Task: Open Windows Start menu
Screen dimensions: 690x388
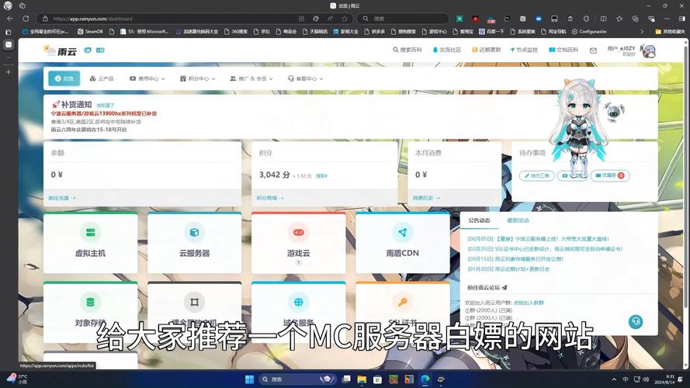Action: (x=249, y=379)
